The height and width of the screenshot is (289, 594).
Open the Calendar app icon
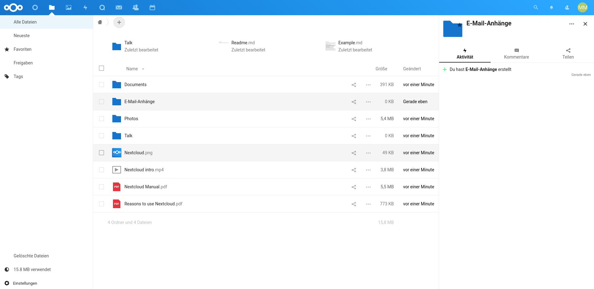coord(152,7)
